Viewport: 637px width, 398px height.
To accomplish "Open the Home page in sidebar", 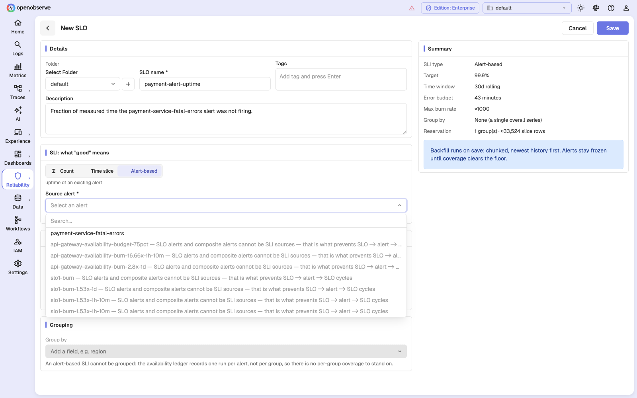I will pos(18,27).
